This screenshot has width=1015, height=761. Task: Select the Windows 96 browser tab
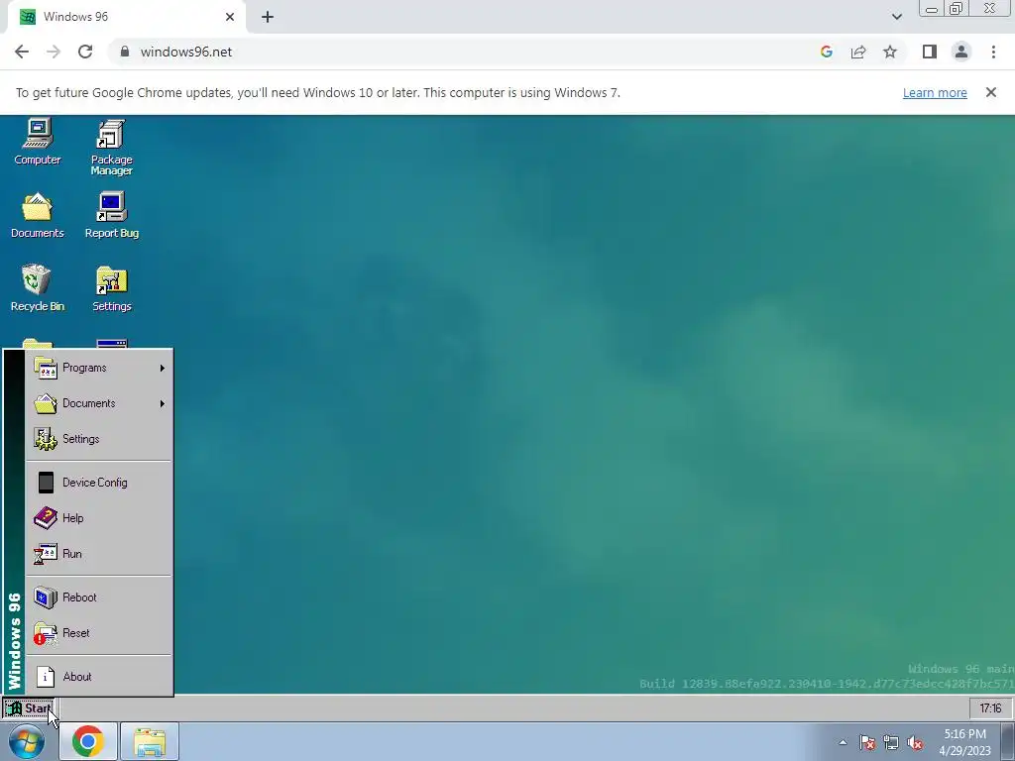click(x=126, y=17)
